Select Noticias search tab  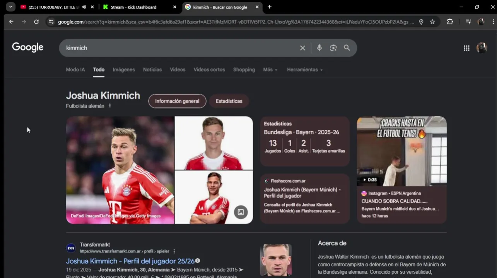click(x=152, y=69)
